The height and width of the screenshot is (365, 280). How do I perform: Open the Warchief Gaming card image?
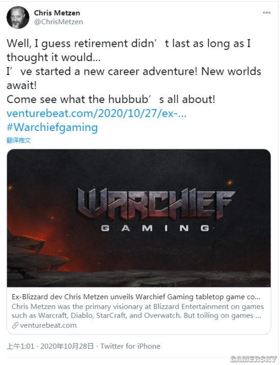point(139,218)
